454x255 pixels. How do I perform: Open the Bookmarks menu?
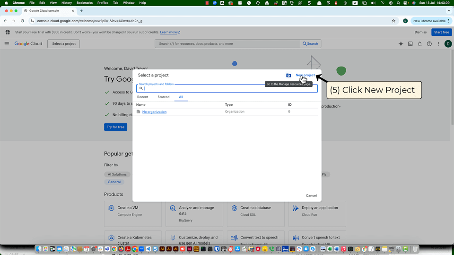(85, 3)
